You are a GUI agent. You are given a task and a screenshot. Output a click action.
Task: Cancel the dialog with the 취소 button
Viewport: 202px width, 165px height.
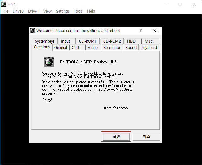click(146, 137)
